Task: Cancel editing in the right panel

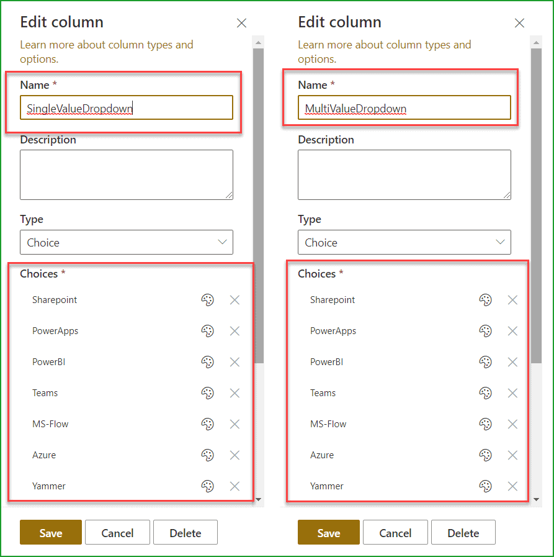Action: pos(395,532)
